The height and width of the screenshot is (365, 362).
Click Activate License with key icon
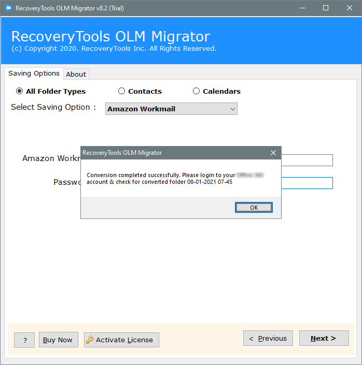coord(121,340)
